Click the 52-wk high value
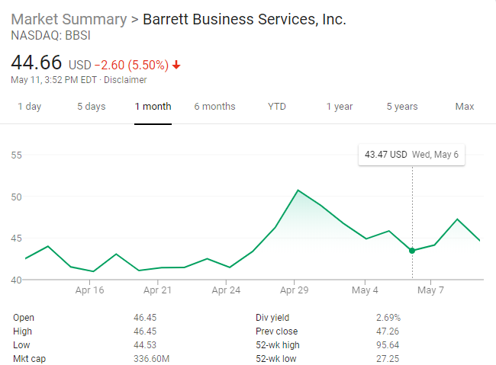The height and width of the screenshot is (365, 496). tap(388, 345)
